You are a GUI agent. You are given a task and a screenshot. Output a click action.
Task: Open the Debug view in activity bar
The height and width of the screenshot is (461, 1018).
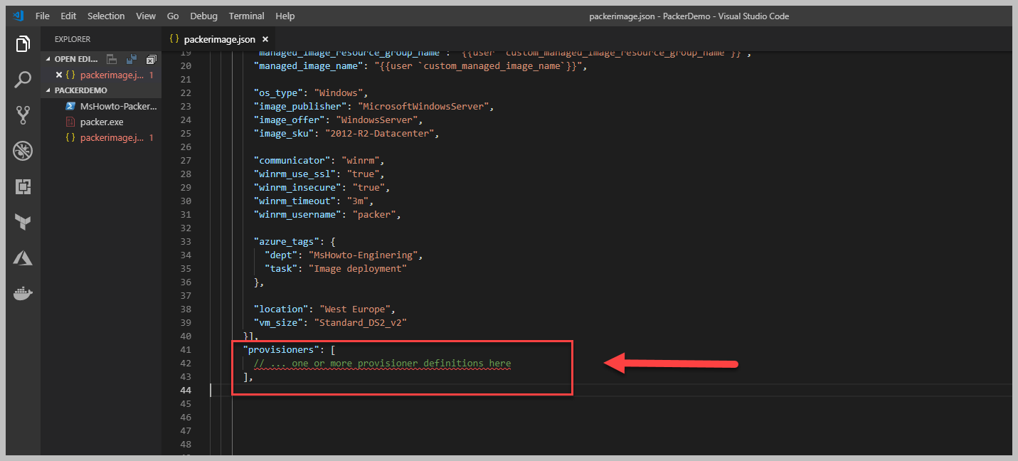[23, 151]
